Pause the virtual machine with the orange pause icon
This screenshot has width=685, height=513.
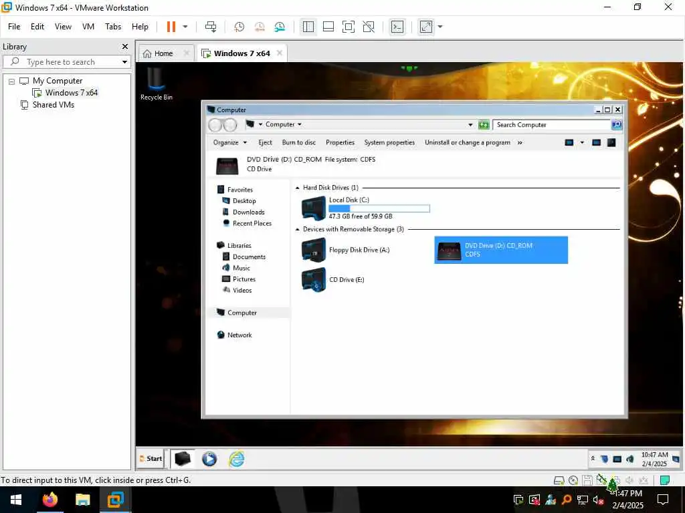click(x=171, y=27)
